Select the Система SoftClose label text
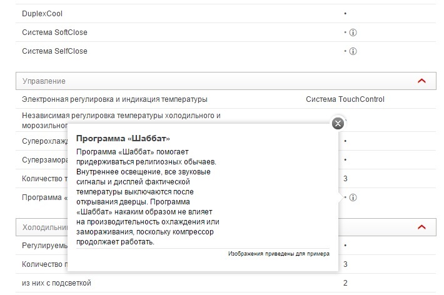 [56, 32]
